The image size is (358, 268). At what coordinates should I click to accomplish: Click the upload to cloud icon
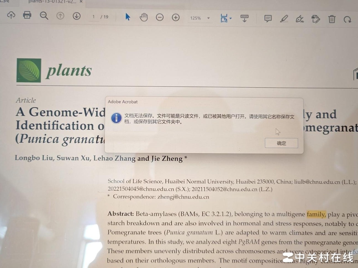coord(11,15)
